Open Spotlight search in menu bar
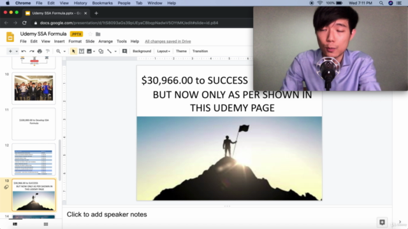This screenshot has width=408, height=229. (381, 3)
